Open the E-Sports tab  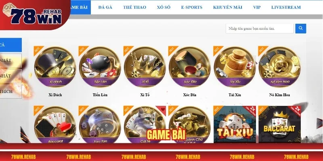tap(191, 7)
